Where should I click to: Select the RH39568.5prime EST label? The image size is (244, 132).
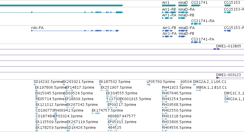click(177, 105)
